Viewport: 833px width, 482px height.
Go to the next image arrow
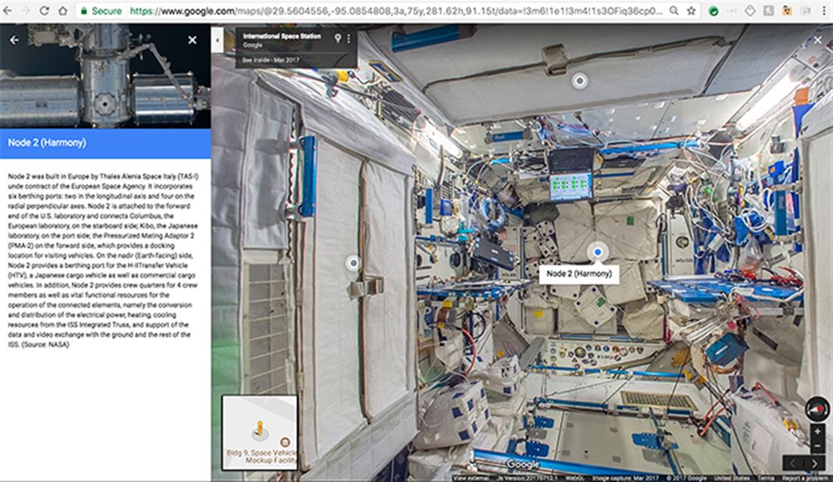[x=815, y=463]
